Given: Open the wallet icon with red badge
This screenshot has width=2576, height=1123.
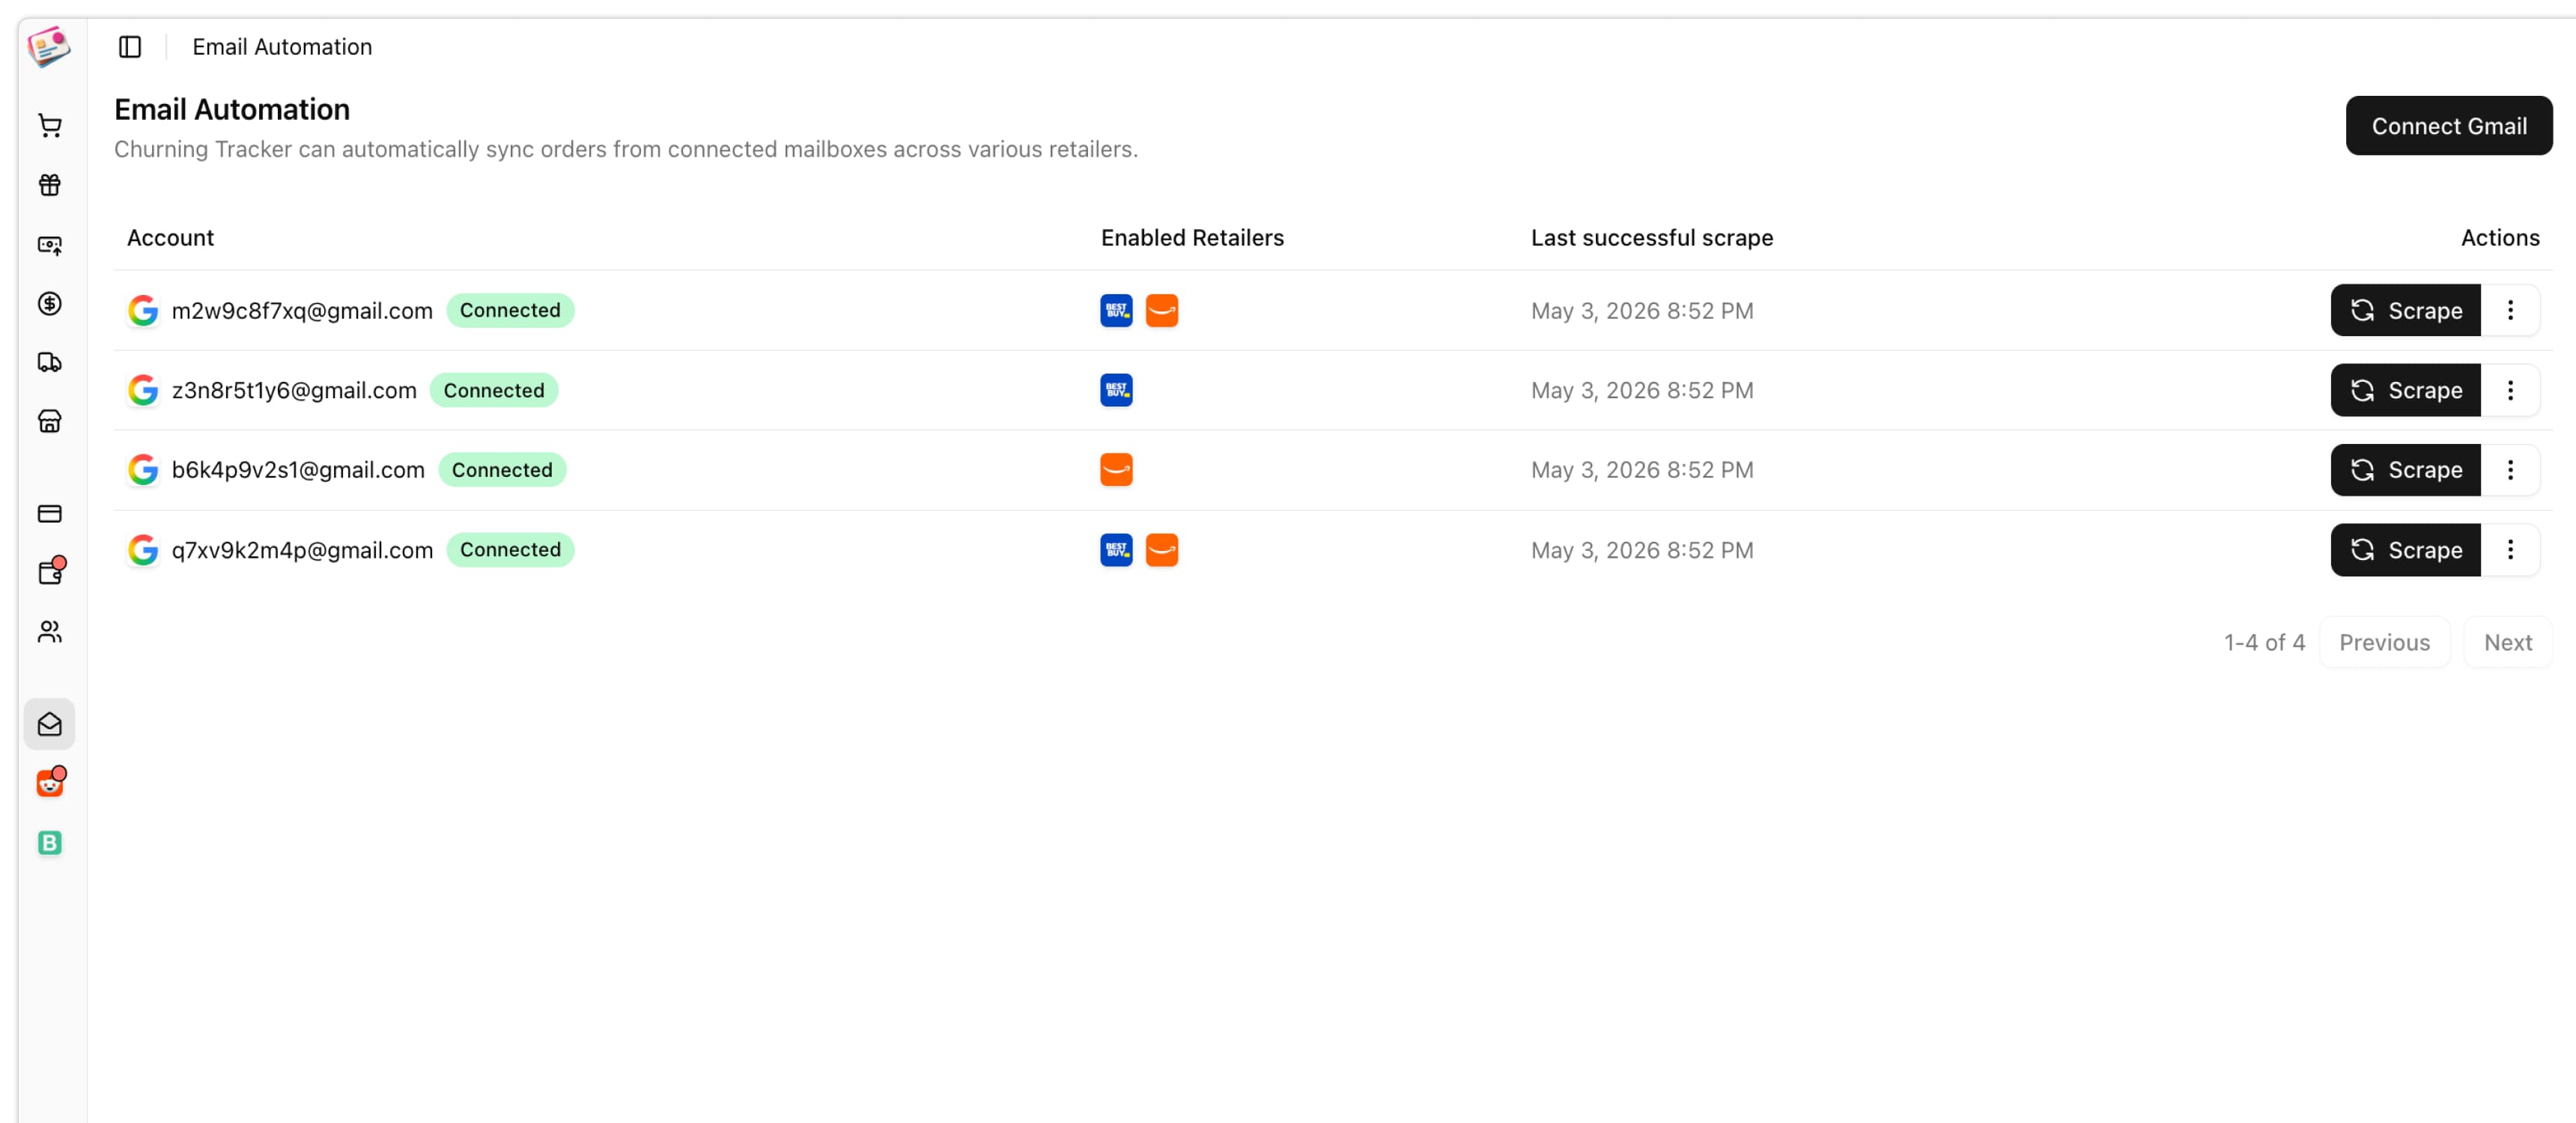Looking at the screenshot, I should 50,572.
